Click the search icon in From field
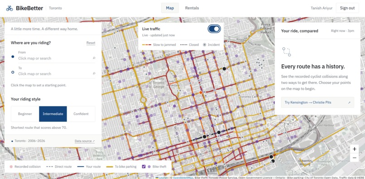This screenshot has width=365, height=179. (x=94, y=58)
